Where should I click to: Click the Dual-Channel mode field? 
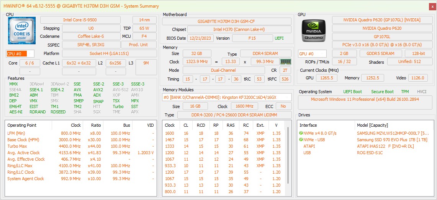point(224,70)
